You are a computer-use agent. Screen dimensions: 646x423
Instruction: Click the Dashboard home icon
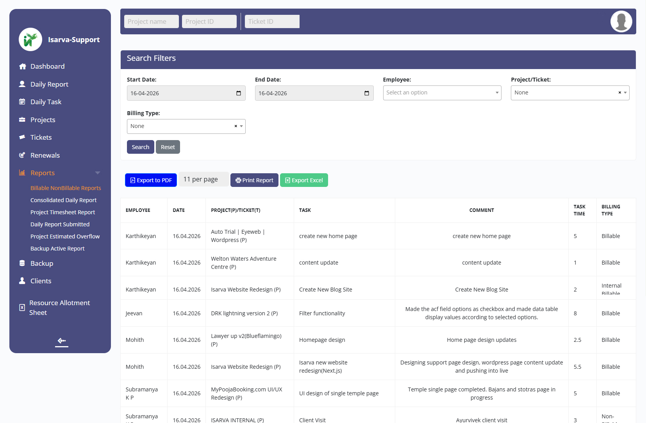(23, 66)
